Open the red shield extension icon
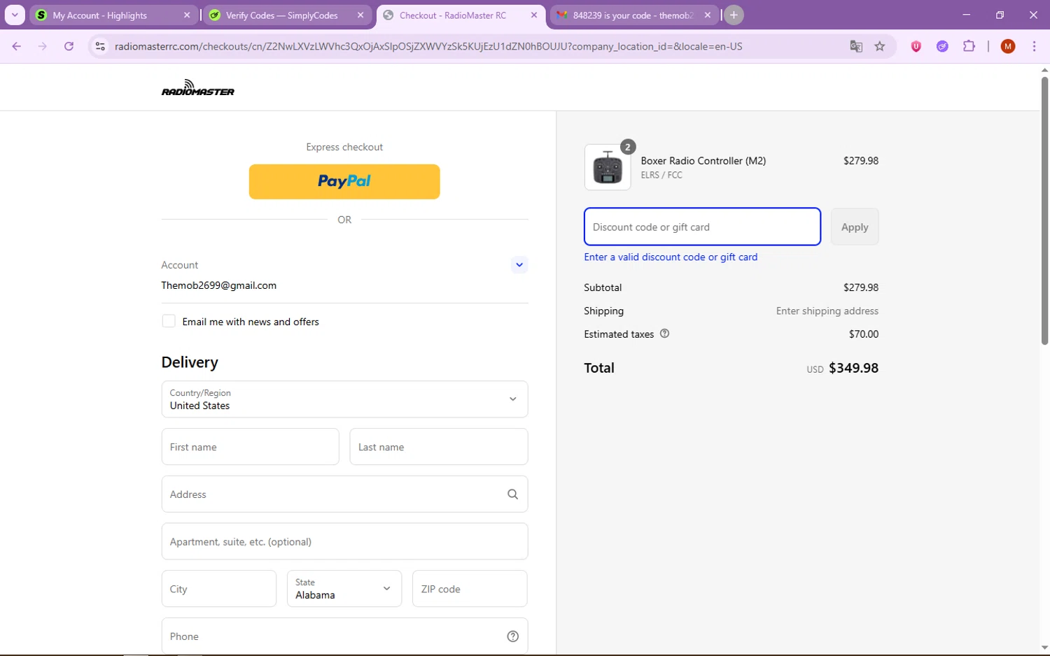 coord(916,46)
